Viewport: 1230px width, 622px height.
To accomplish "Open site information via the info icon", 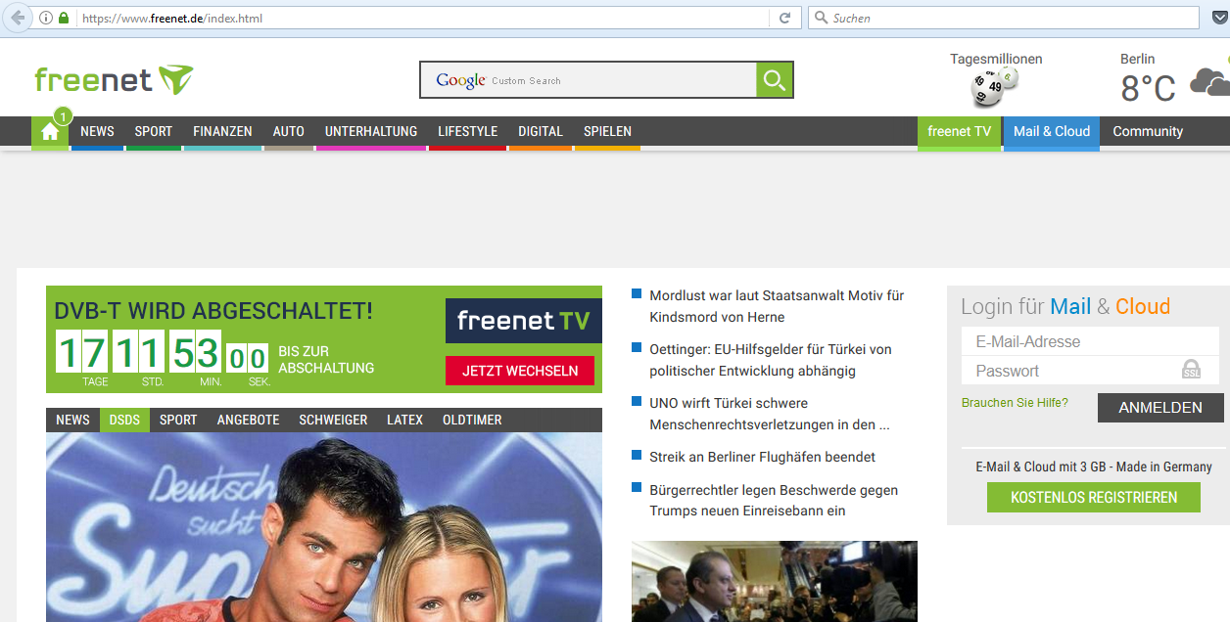I will coord(46,18).
